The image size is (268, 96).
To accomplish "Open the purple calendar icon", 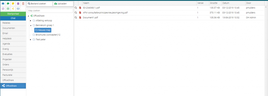I will (18, 4).
